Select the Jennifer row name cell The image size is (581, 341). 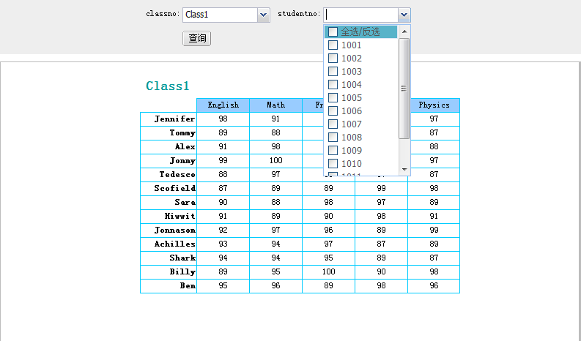pos(169,119)
